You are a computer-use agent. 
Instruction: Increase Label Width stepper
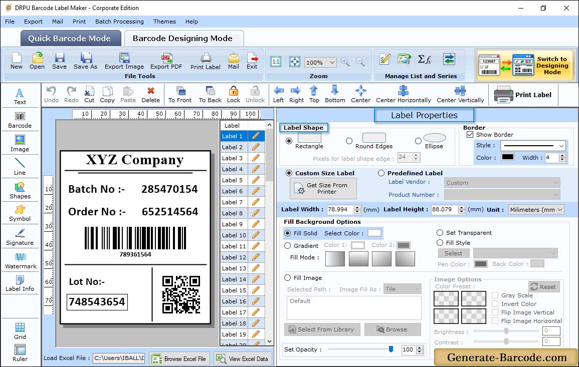pos(357,207)
